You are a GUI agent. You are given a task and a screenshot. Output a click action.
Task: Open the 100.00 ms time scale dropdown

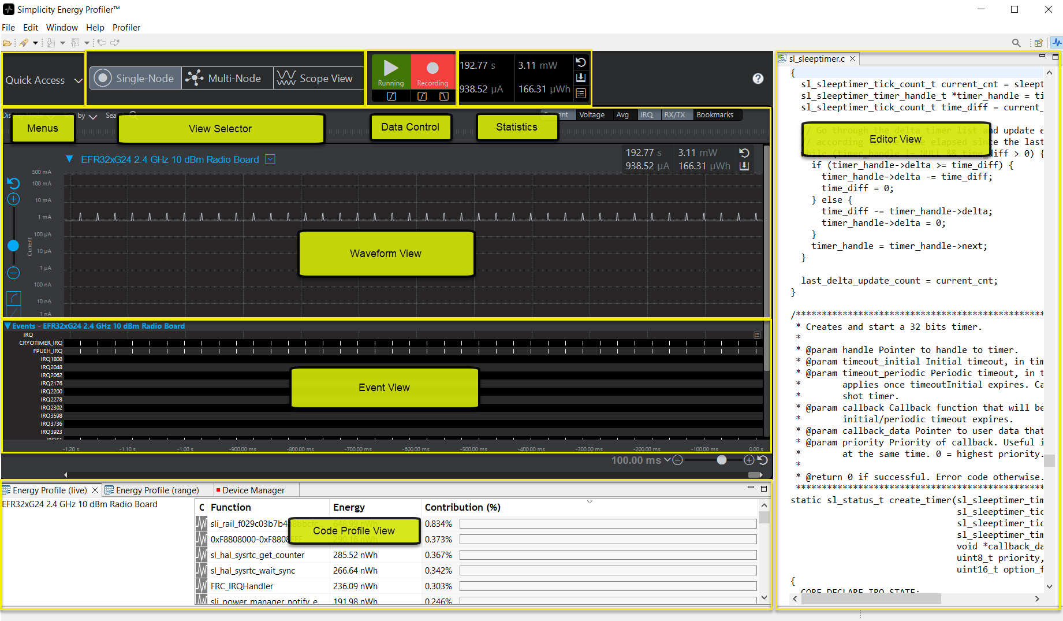pyautogui.click(x=667, y=460)
